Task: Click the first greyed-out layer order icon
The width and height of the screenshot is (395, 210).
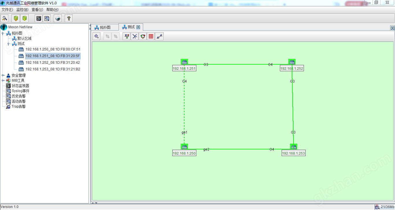Action: coord(107,36)
